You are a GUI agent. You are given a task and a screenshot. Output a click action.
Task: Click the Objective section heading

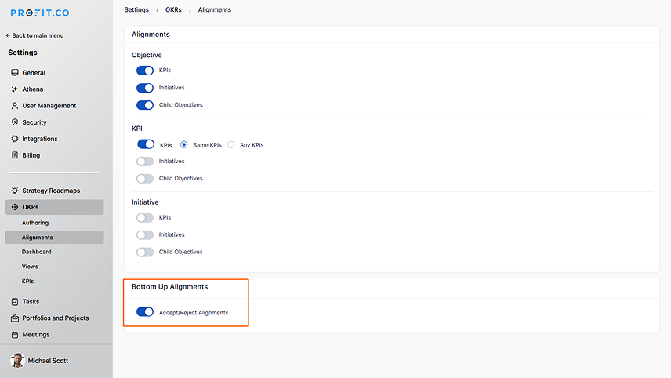pos(147,55)
